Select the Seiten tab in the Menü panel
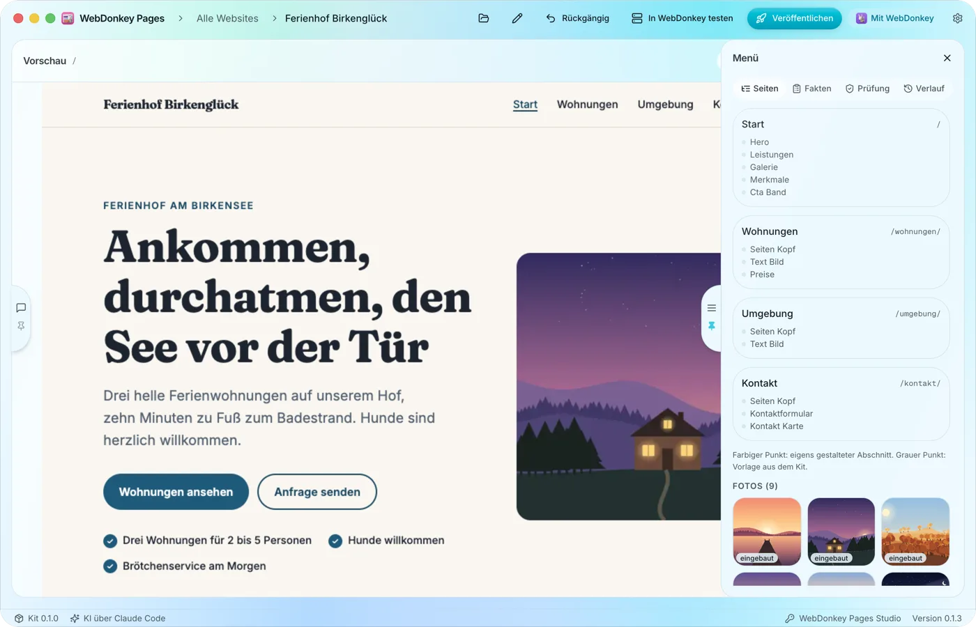Viewport: 976px width, 627px height. (760, 88)
